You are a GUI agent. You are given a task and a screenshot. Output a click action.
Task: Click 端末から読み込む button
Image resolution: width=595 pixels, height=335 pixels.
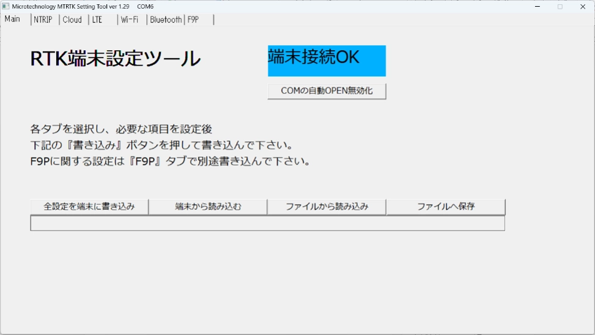point(208,207)
